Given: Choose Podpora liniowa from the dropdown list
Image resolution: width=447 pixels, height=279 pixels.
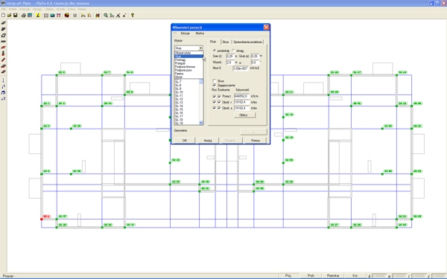Looking at the screenshot, I should pyautogui.click(x=188, y=67).
